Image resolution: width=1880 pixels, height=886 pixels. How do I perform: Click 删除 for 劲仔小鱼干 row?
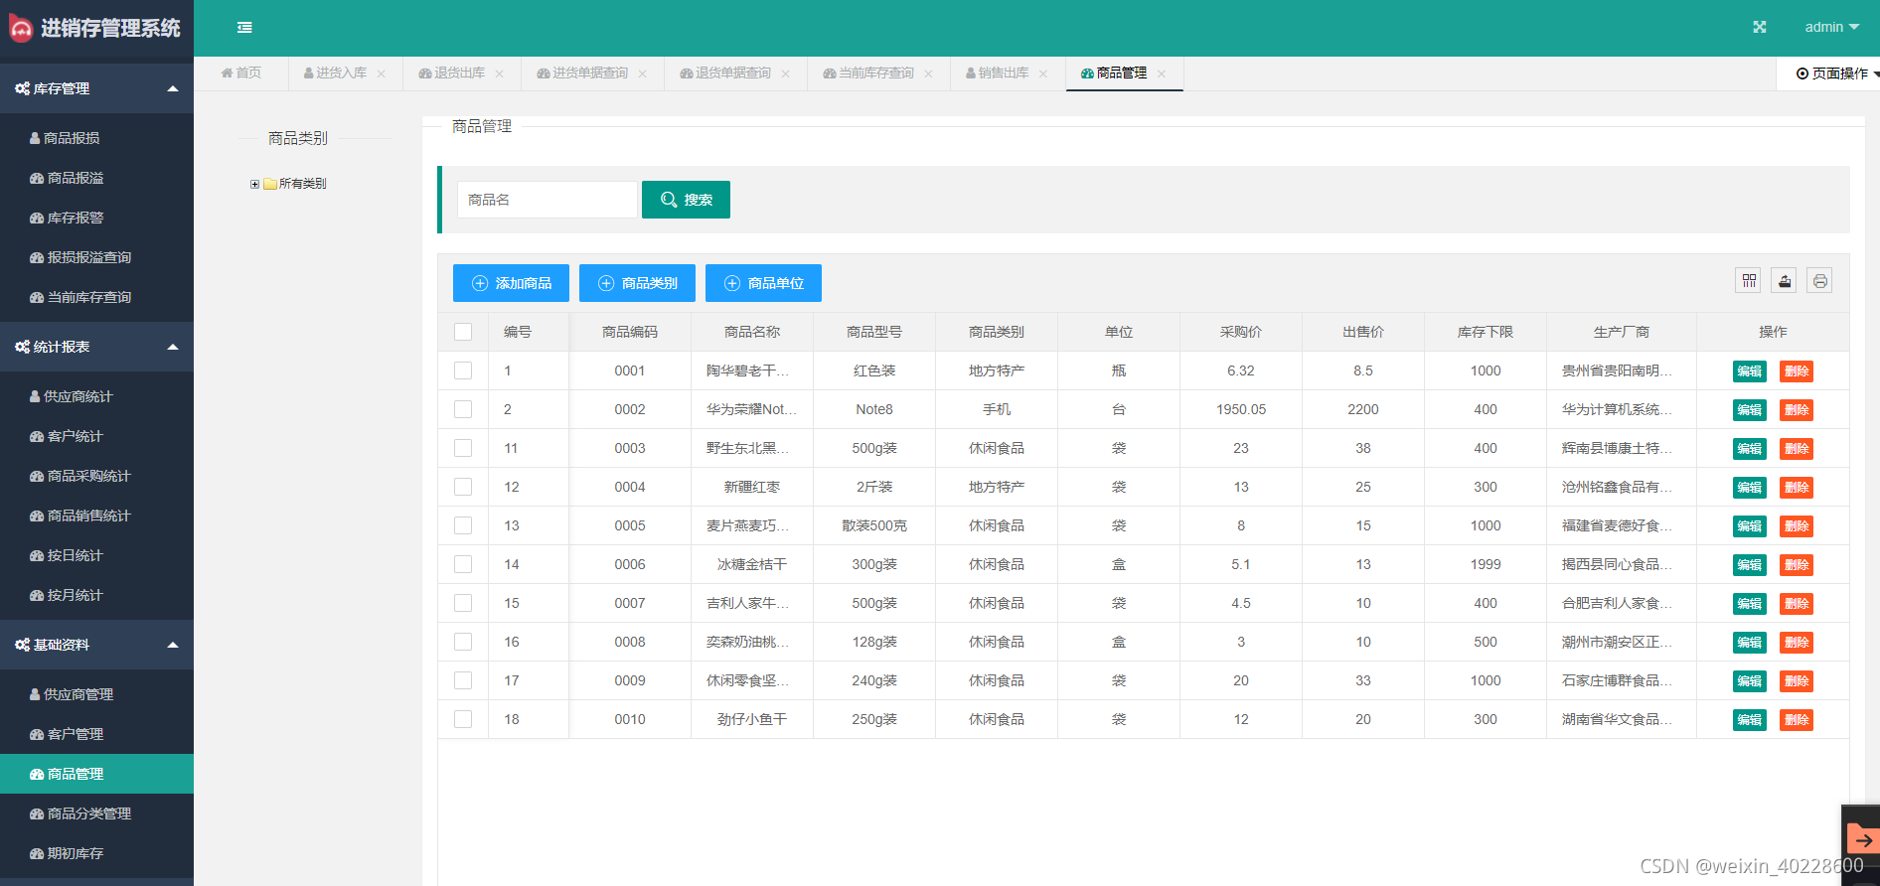click(1797, 720)
